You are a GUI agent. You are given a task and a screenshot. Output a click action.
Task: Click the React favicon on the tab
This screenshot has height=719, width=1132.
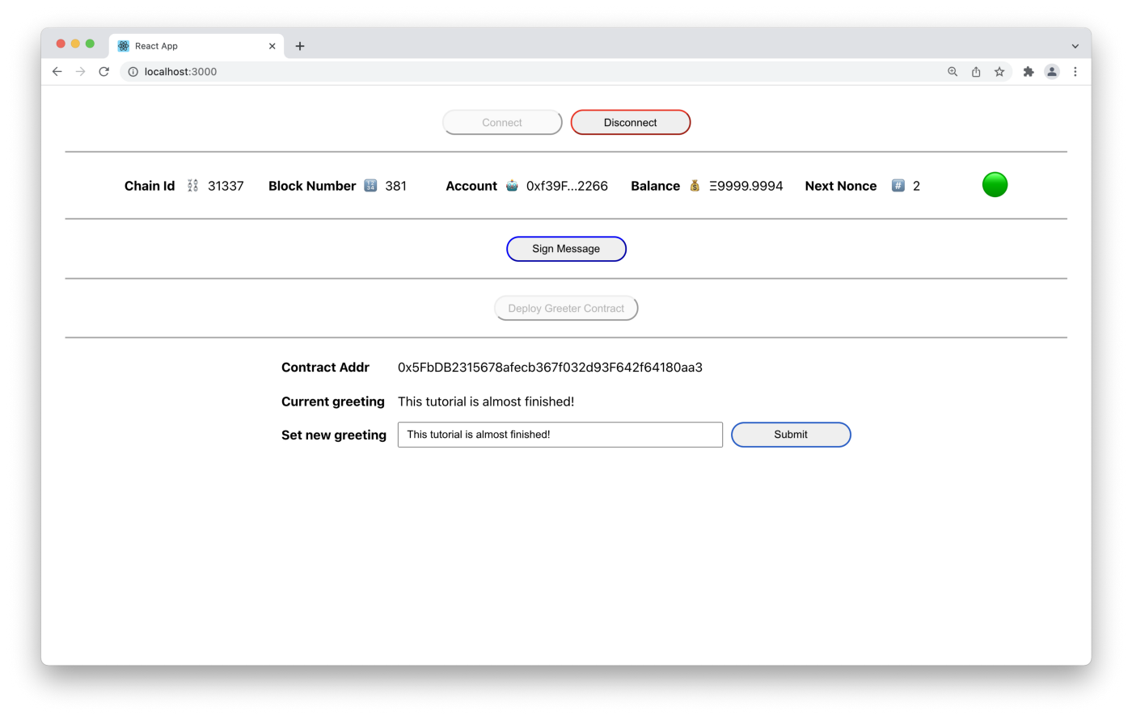(123, 46)
